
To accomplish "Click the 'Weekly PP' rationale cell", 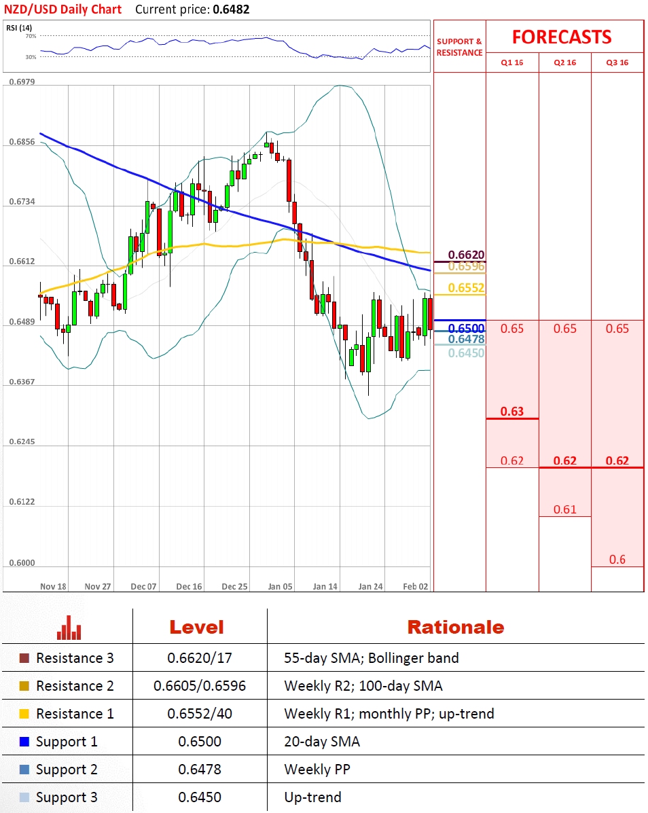I will [x=317, y=770].
